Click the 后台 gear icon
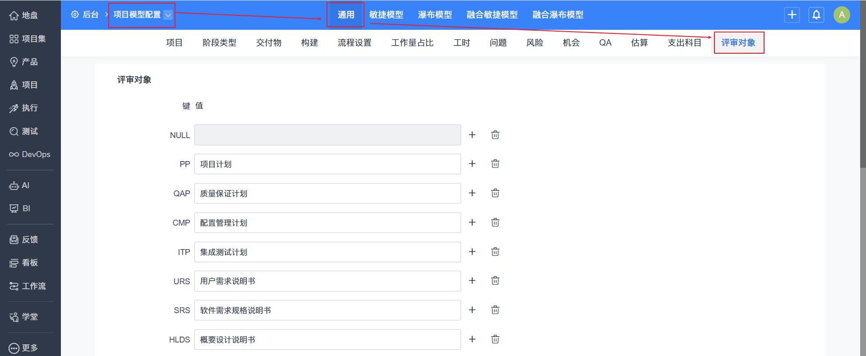Viewport: 866px width, 356px height. coord(75,14)
